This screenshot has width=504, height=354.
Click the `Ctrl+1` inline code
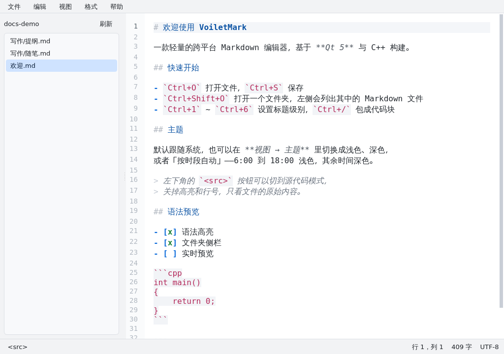pyautogui.click(x=182, y=110)
